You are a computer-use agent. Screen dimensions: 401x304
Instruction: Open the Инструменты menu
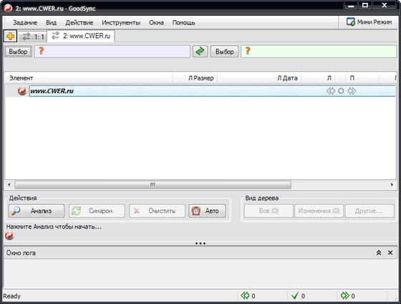pos(121,23)
